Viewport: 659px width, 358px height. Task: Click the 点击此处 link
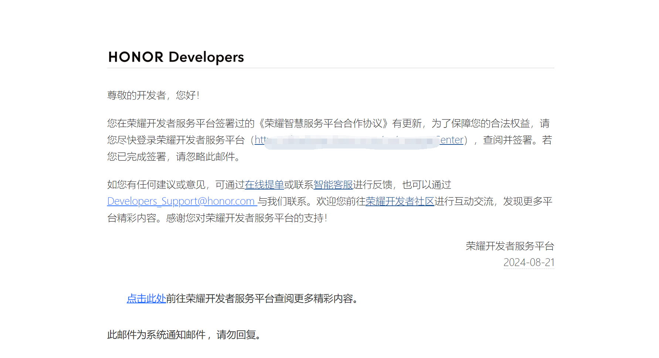[146, 299]
